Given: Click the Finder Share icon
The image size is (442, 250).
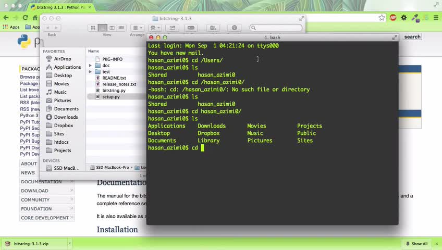Looking at the screenshot, I should 172,28.
